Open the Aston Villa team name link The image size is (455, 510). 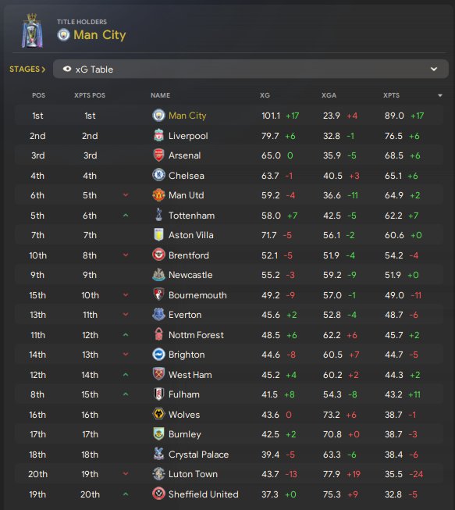pyautogui.click(x=190, y=235)
